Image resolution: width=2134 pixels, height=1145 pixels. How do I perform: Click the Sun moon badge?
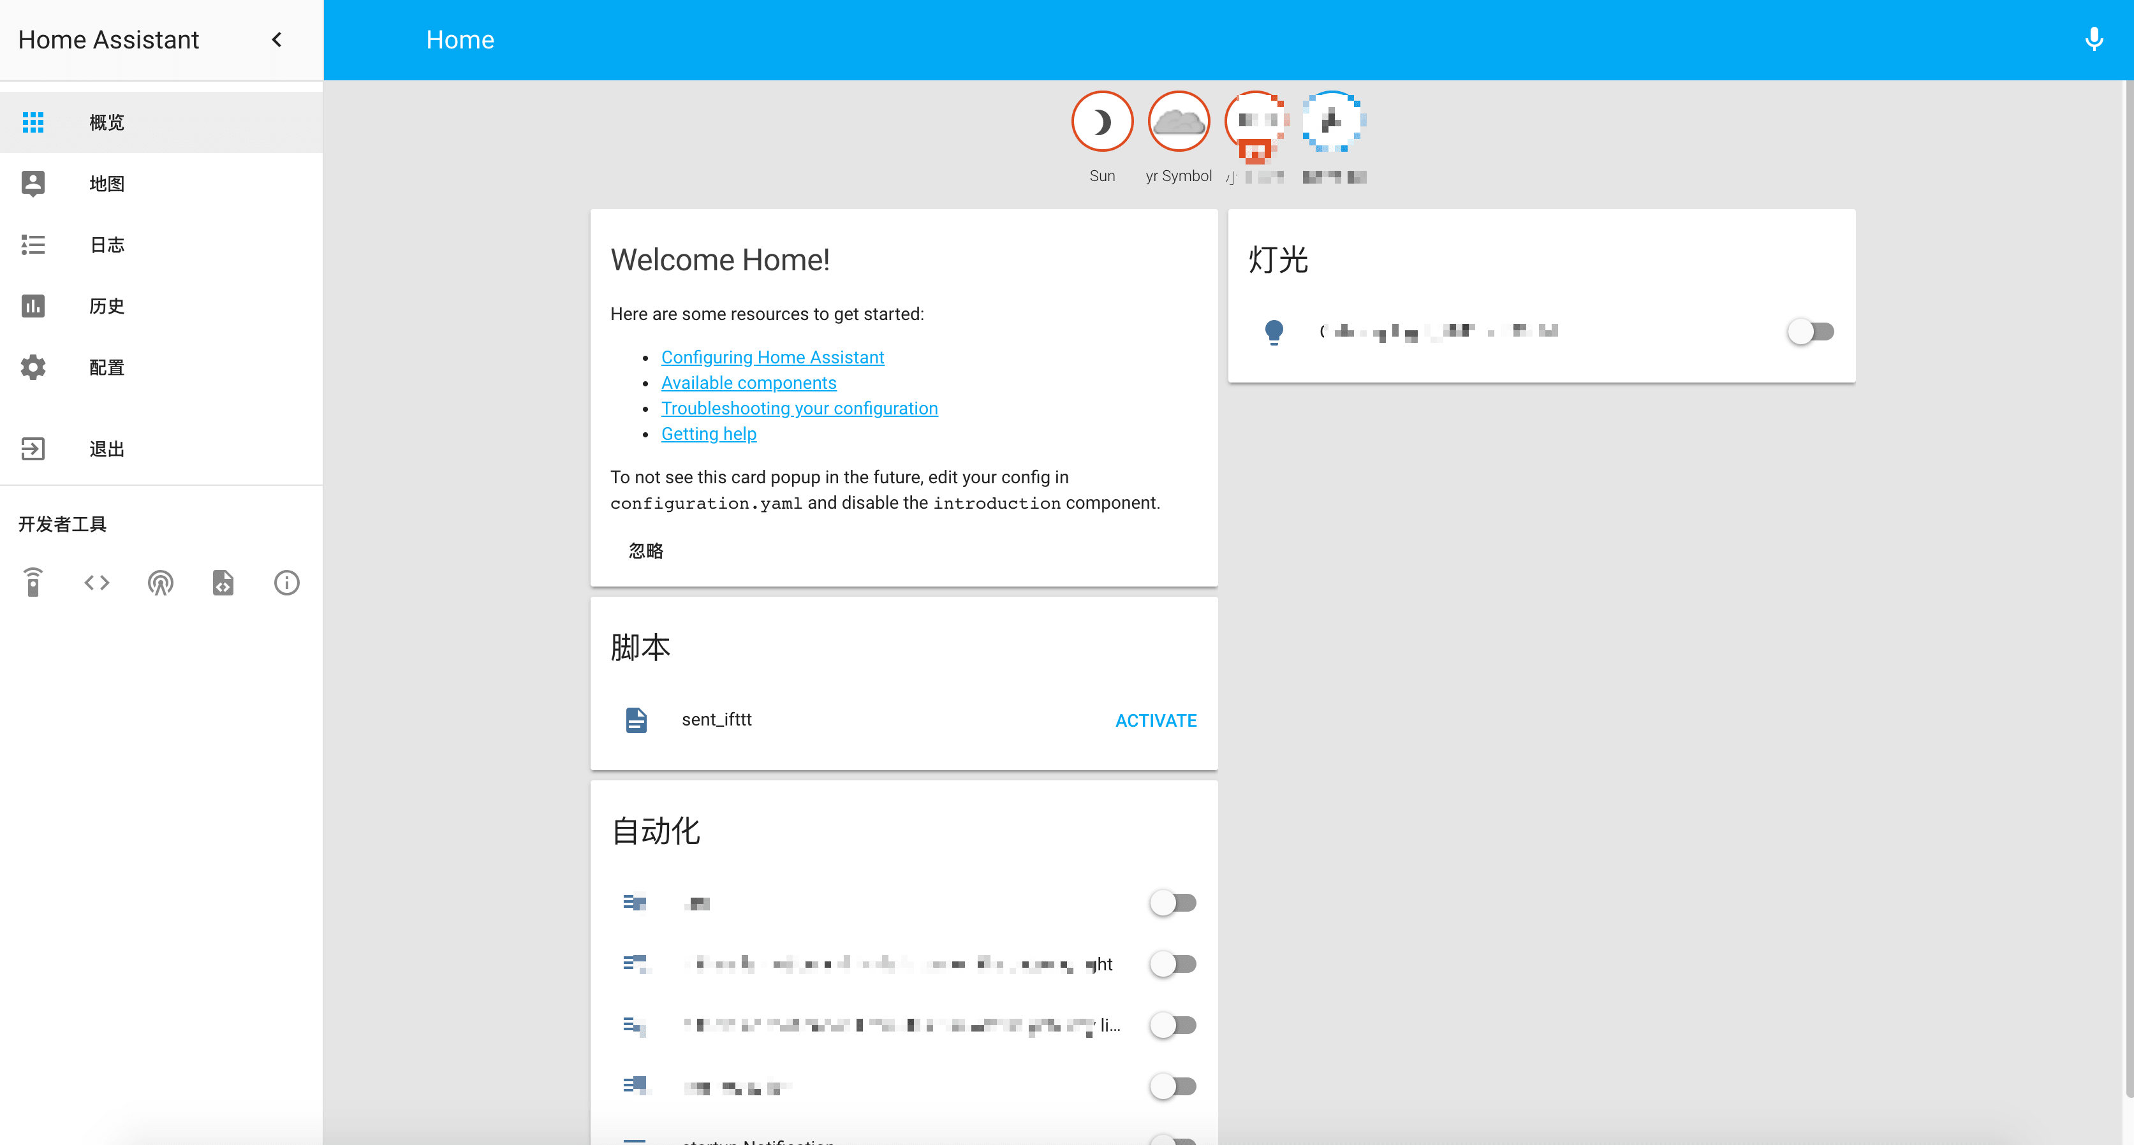[1102, 122]
